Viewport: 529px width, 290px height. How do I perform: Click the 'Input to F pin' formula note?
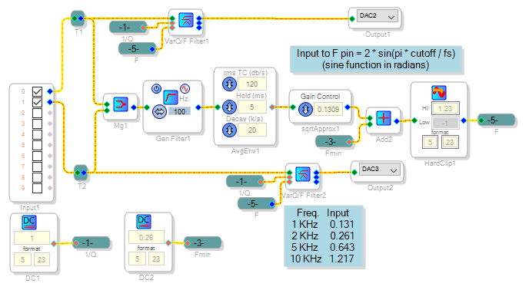coord(376,59)
